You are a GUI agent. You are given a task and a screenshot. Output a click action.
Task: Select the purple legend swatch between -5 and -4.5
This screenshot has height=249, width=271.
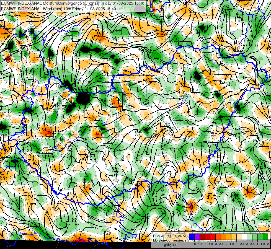(197, 237)
